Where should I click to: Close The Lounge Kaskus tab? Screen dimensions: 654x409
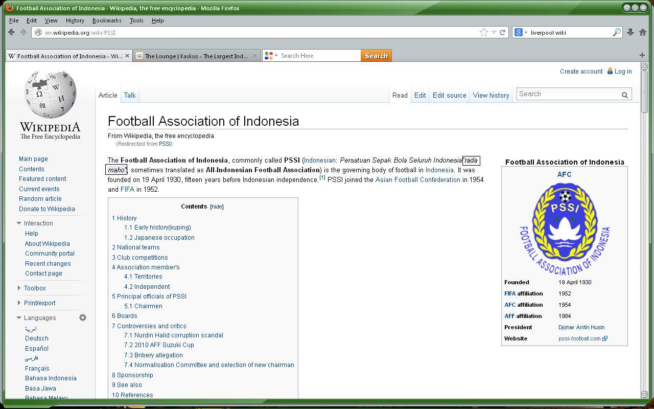pyautogui.click(x=255, y=56)
